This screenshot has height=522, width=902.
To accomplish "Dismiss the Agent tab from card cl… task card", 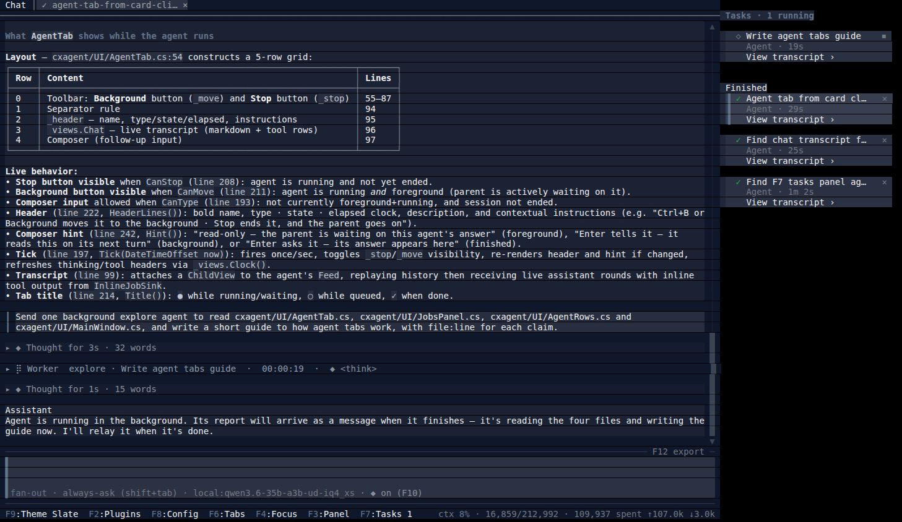I will click(x=884, y=99).
